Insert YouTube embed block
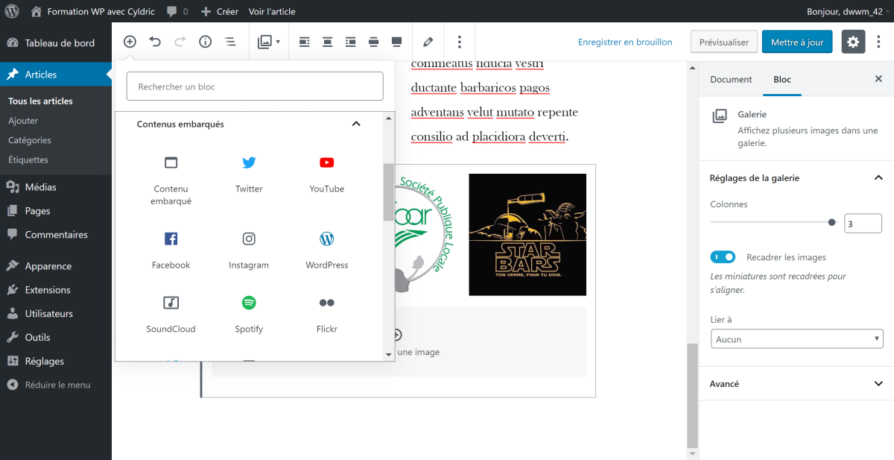Image resolution: width=894 pixels, height=460 pixels. [327, 176]
